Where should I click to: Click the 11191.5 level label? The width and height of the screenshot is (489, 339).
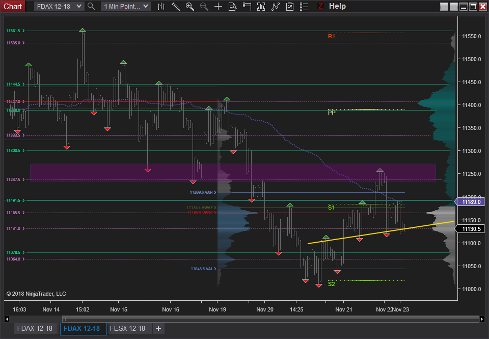pos(13,200)
